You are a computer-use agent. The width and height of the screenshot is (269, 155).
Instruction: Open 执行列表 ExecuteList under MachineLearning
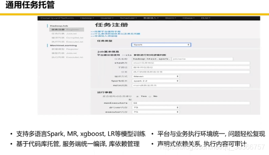[x=68, y=57]
